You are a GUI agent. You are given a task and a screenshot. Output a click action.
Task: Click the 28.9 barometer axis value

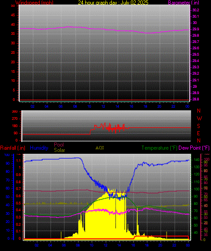pyautogui.click(x=196, y=93)
